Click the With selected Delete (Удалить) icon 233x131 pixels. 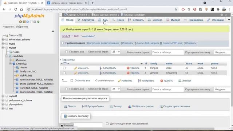(x=162, y=81)
